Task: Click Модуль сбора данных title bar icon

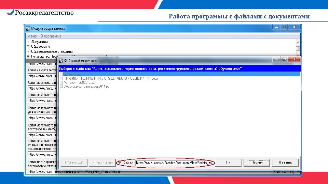Action: pyautogui.click(x=28, y=28)
